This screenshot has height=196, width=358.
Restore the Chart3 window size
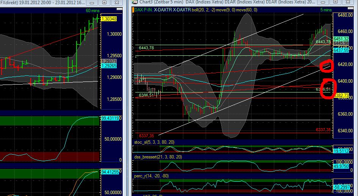tap(335, 2)
